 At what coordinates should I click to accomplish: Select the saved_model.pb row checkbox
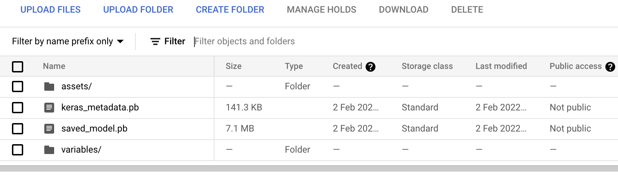coord(18,129)
